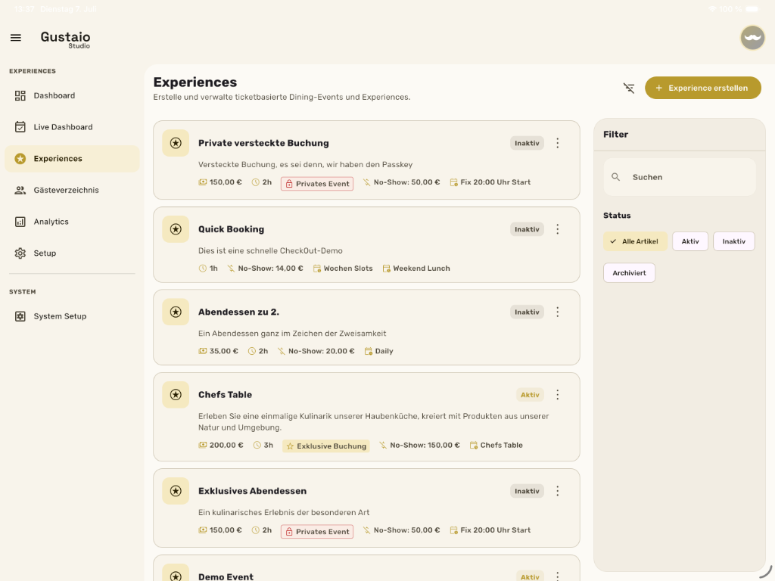Navigate to Analytics
775x581 pixels.
(x=72, y=222)
